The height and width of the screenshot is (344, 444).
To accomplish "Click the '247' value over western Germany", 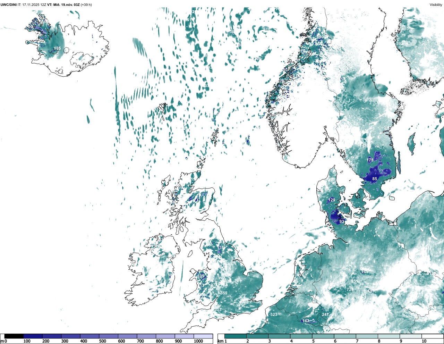I will coord(325,314).
